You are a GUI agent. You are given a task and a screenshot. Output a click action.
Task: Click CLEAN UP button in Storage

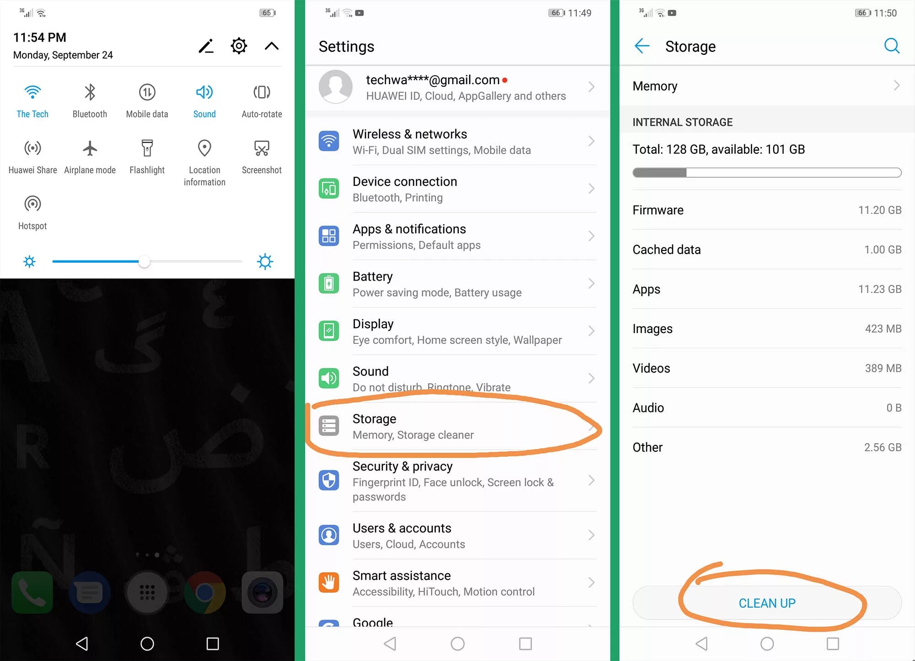[x=767, y=603]
